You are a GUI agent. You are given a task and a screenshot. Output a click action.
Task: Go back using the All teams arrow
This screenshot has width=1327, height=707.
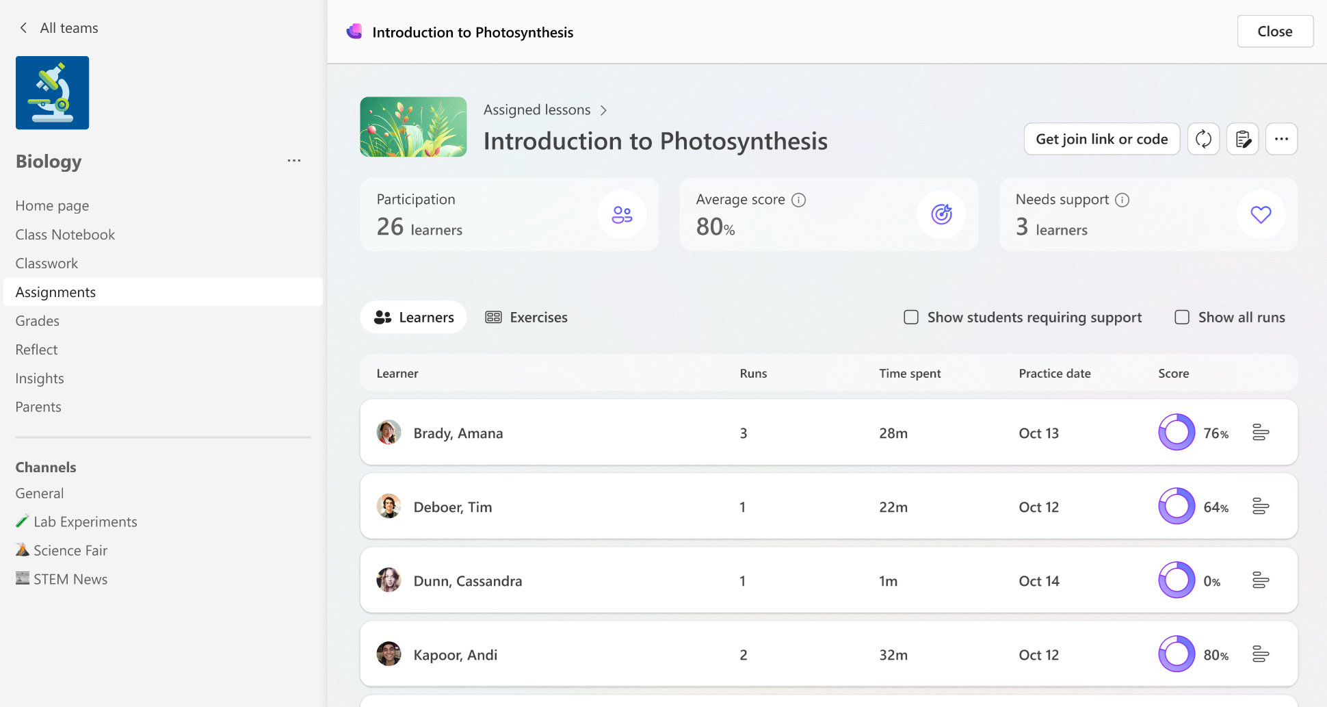pos(24,28)
